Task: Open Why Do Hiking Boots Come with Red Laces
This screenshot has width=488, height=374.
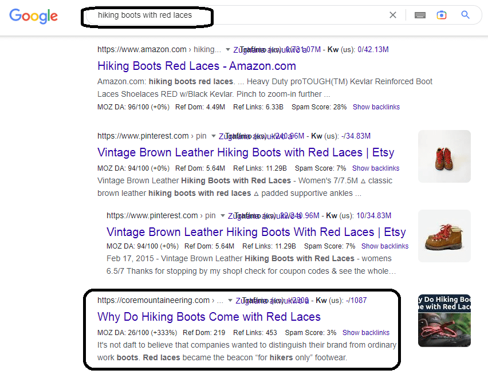Action: point(209,317)
